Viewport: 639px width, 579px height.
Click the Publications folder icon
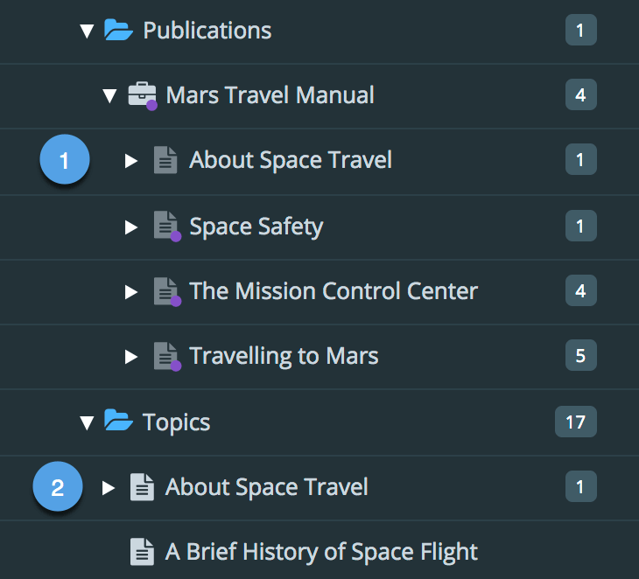pyautogui.click(x=118, y=31)
